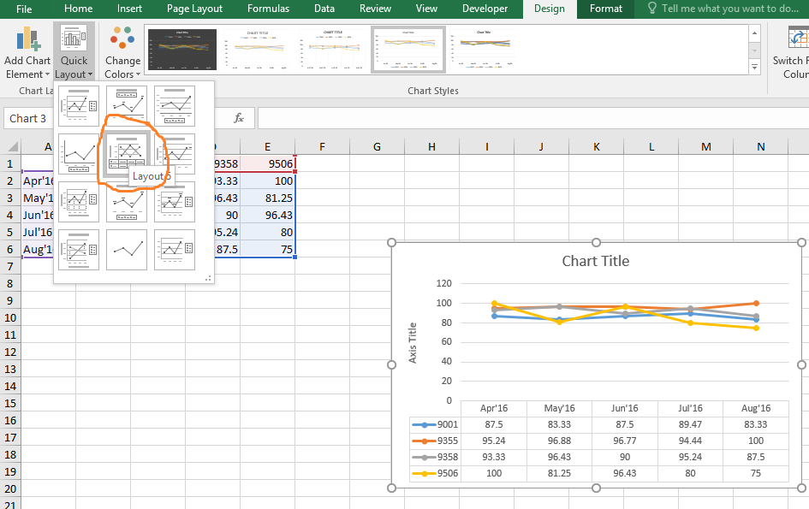Screen dimensions: 809x509
Task: Apply Layout 6 from Quick Layout gallery
Action: click(x=175, y=154)
